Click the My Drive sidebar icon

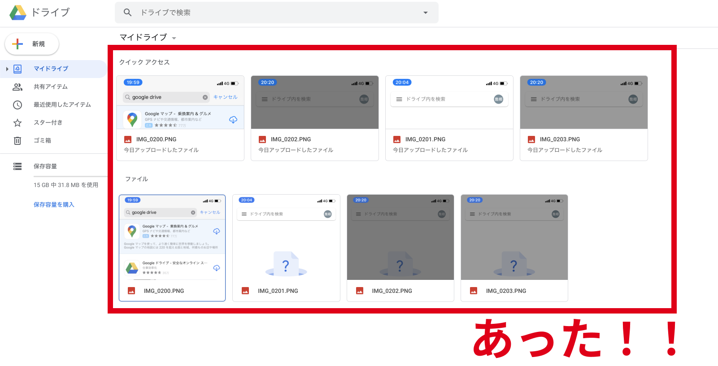click(17, 69)
